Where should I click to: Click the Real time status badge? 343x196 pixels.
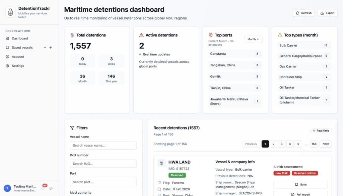321,131
